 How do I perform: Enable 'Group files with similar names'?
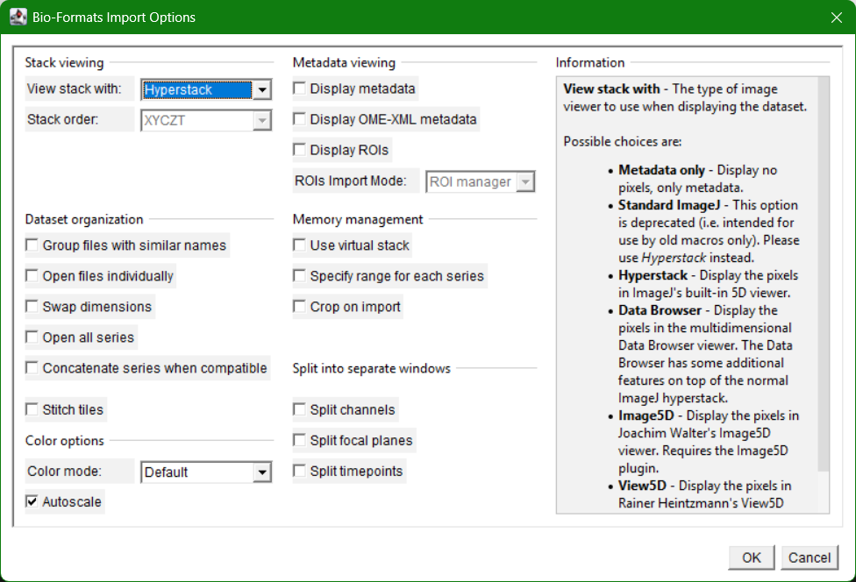tap(31, 245)
